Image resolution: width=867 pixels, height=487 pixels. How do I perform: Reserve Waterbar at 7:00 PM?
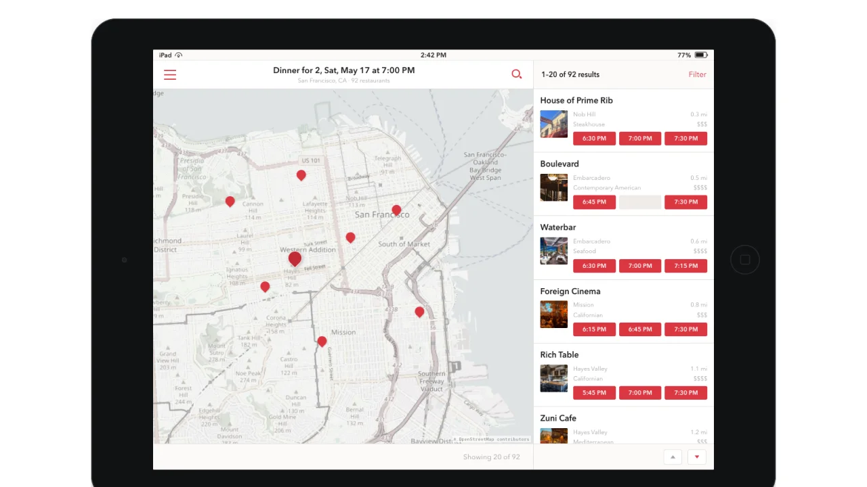pyautogui.click(x=640, y=266)
